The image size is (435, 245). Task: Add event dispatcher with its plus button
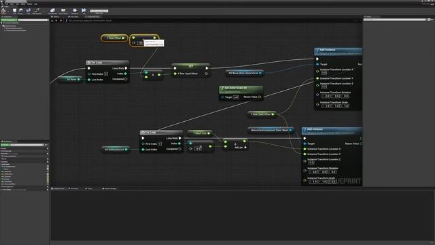coord(48,186)
